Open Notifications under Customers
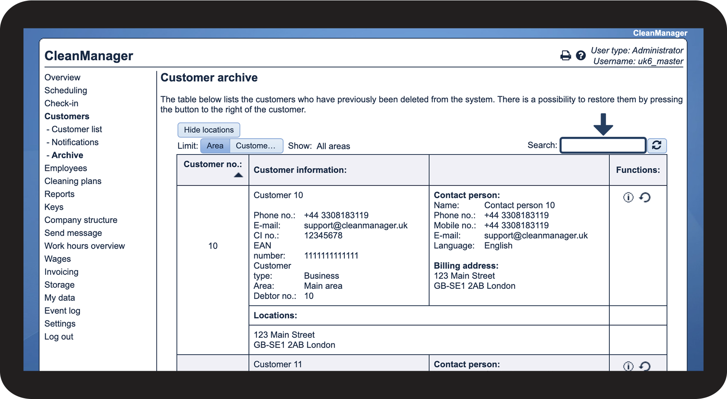 [75, 142]
